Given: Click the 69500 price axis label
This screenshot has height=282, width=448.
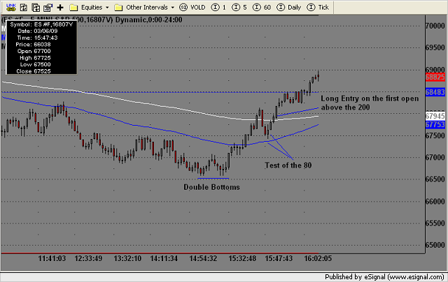Looking at the screenshot, I should (435, 47).
